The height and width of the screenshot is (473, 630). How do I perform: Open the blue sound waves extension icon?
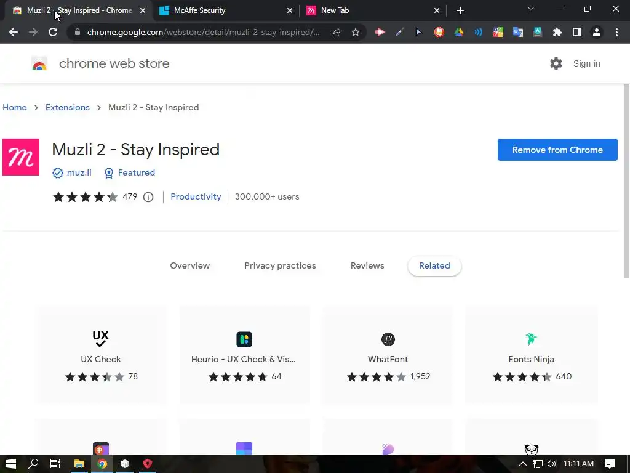(x=478, y=32)
